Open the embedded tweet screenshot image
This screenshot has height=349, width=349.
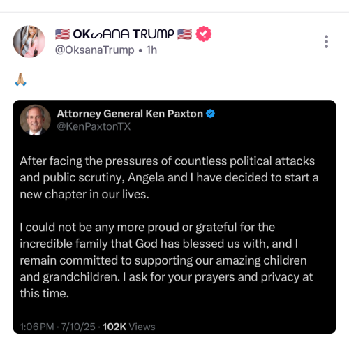[x=174, y=217]
